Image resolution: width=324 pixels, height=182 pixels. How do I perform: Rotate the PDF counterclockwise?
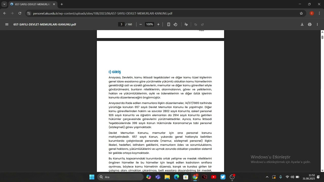pos(175,25)
